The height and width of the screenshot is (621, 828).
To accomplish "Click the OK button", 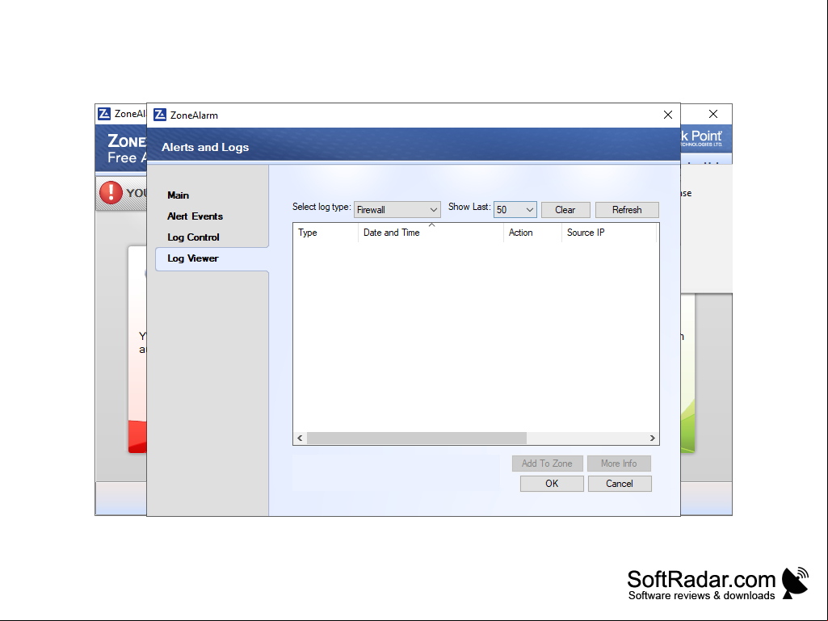I will (x=552, y=483).
